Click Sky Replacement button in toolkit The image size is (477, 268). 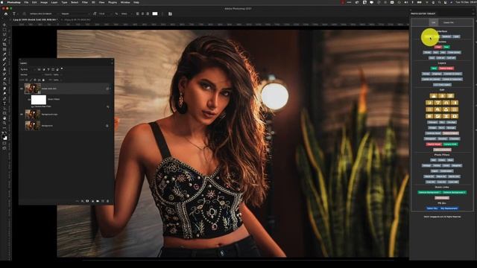pos(449,208)
